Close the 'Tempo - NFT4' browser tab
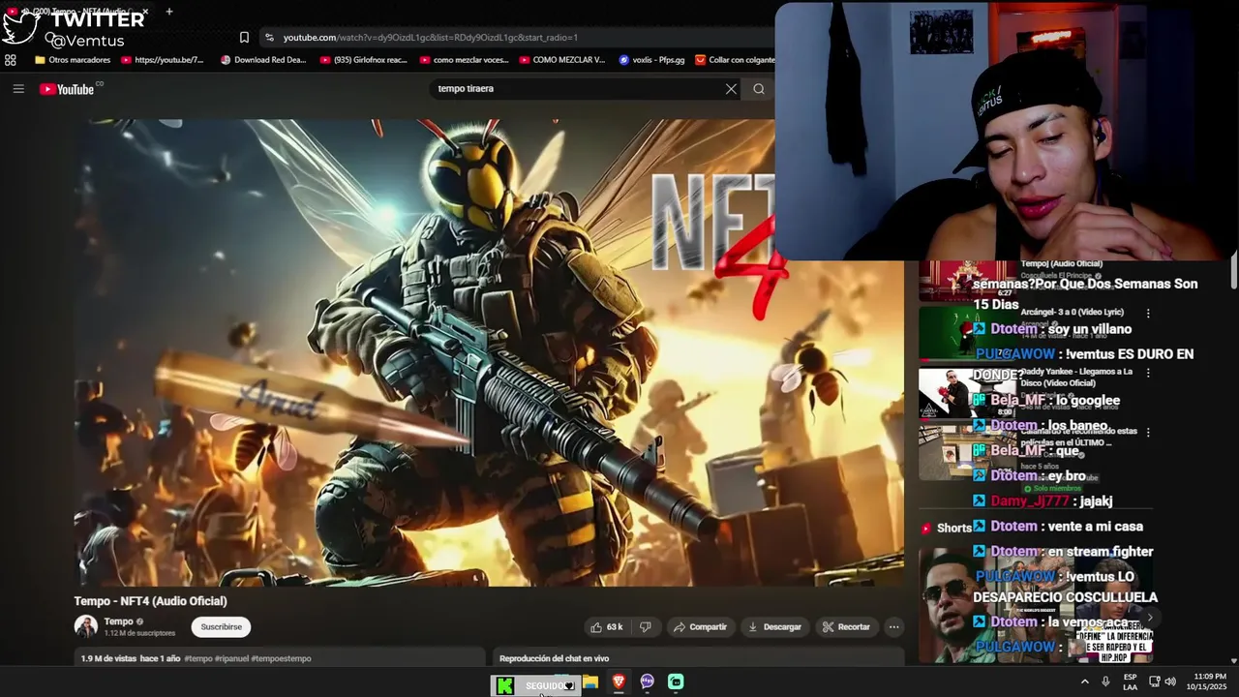1239x697 pixels. click(x=145, y=12)
